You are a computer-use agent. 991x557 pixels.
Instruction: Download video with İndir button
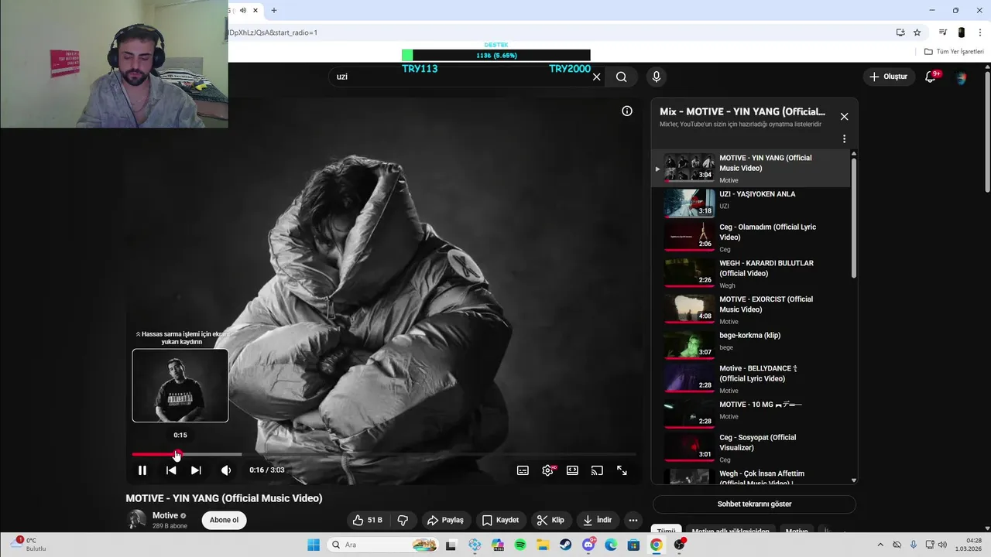click(x=597, y=520)
